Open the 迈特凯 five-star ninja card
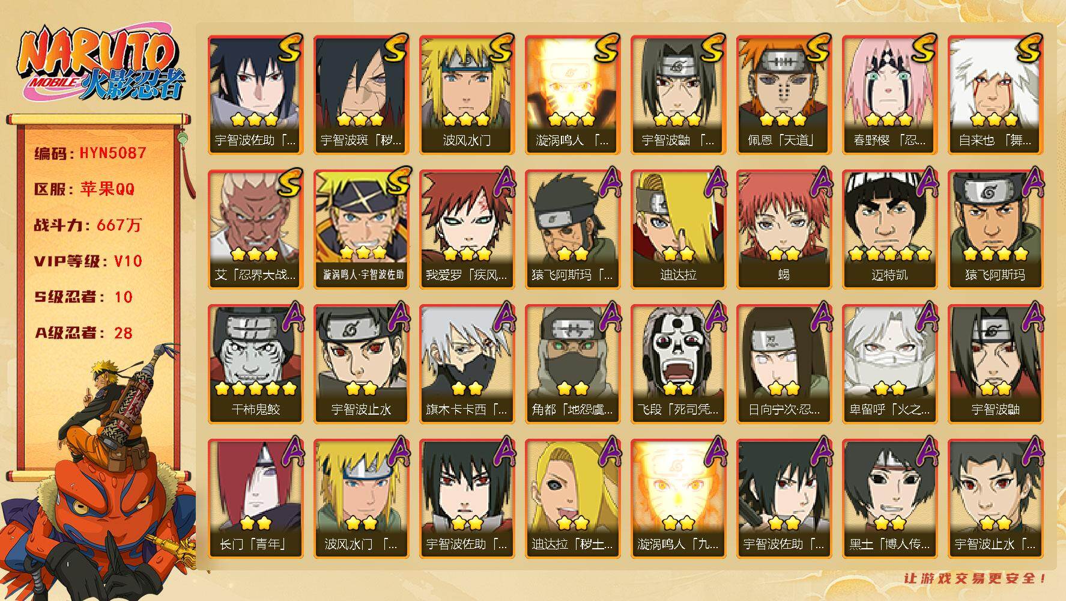The height and width of the screenshot is (601, 1066). 889,230
